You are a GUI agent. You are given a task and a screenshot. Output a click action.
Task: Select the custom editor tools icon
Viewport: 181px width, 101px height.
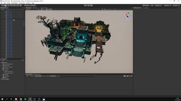(x=21, y=6)
